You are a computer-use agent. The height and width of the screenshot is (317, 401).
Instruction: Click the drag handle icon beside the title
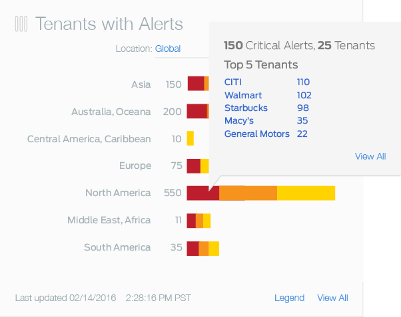21,25
